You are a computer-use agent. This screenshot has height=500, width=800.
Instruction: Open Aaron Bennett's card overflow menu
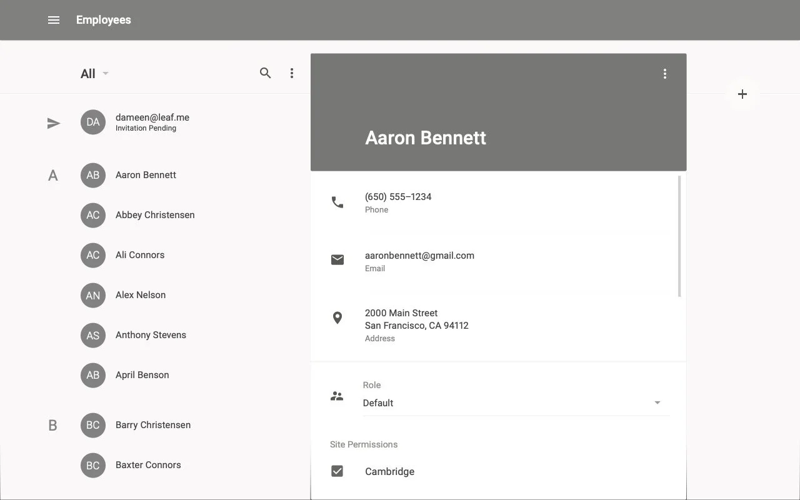pos(664,73)
